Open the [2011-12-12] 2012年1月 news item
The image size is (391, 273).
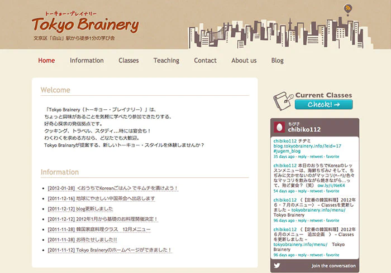point(102,219)
